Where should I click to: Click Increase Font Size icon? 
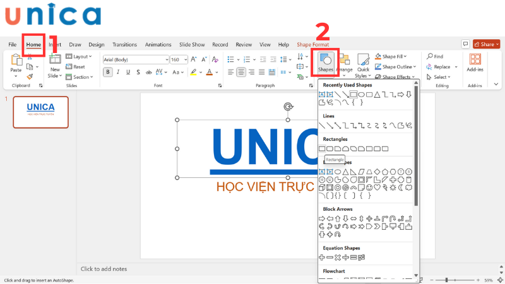[x=194, y=59]
